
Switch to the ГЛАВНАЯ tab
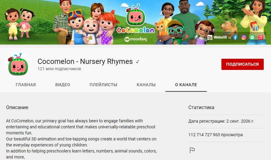pos(26,85)
